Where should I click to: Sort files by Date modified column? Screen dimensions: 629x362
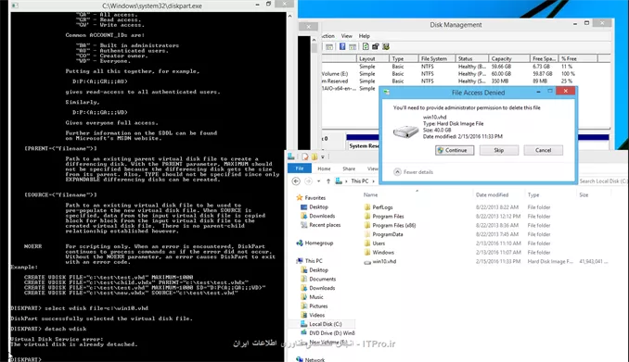(x=492, y=195)
